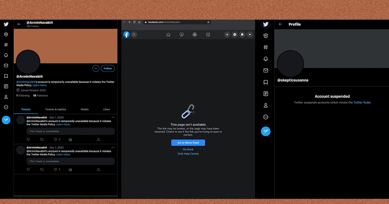
Task: Open Notifications bell in right Twitter sidebar
Action: 266,59
